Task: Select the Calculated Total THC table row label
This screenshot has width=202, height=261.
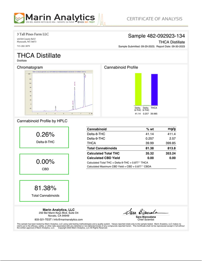Action: click(103, 153)
